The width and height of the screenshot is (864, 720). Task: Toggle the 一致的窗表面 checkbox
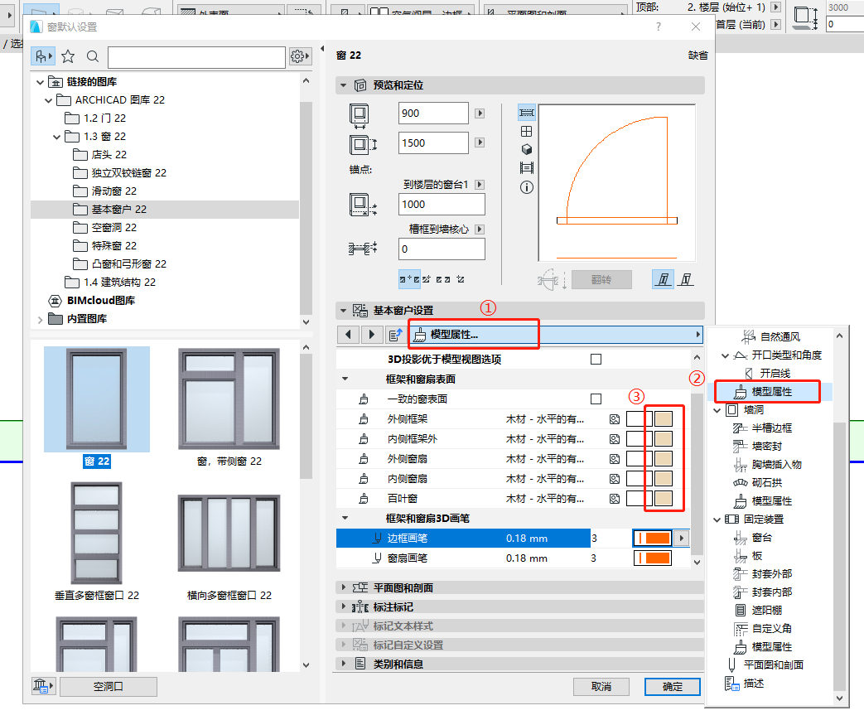point(595,398)
